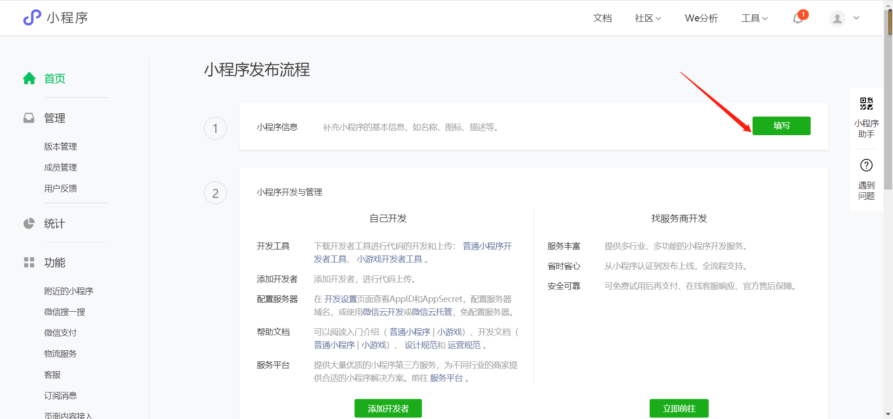The image size is (893, 419).
Task: Click the 管理 inbox icon
Action: tap(29, 118)
